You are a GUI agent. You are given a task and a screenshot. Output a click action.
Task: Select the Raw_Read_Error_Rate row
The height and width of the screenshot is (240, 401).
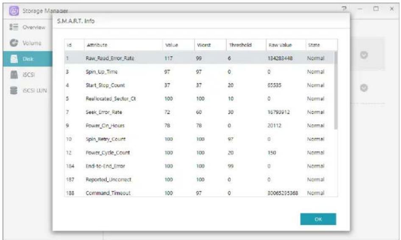[199, 58]
